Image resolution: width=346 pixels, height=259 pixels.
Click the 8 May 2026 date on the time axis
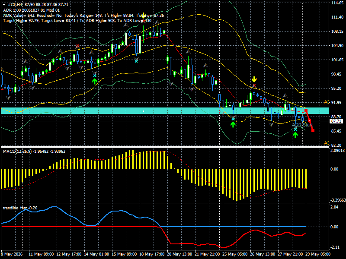click(x=12, y=254)
